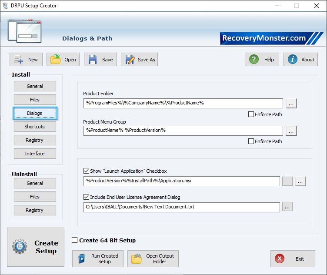Open Uninstall Files section
The image size is (327, 275).
[35, 197]
